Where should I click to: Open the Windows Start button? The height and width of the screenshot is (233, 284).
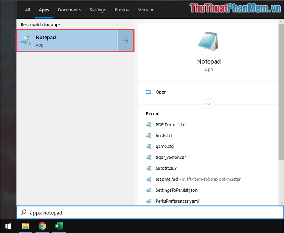point(8,226)
